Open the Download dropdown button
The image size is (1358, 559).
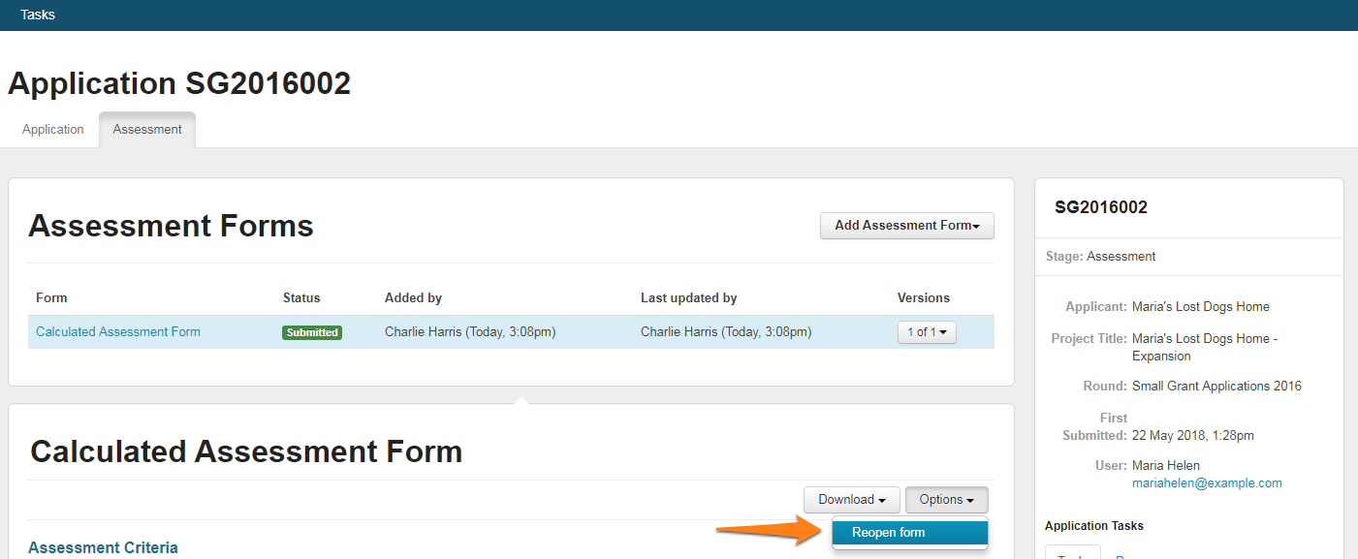(x=851, y=500)
